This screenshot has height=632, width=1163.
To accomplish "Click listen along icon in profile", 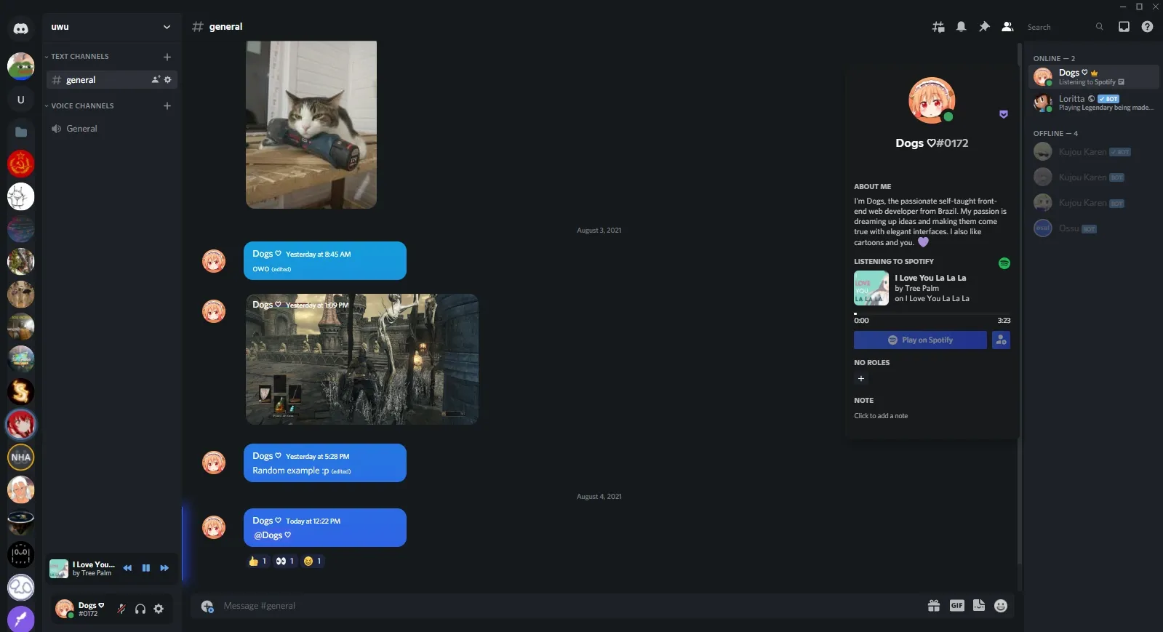I will 1002,340.
